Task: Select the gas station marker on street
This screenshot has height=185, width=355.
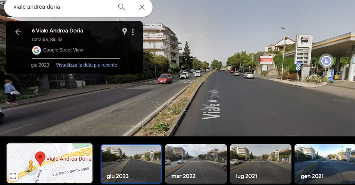Action: tap(326, 61)
